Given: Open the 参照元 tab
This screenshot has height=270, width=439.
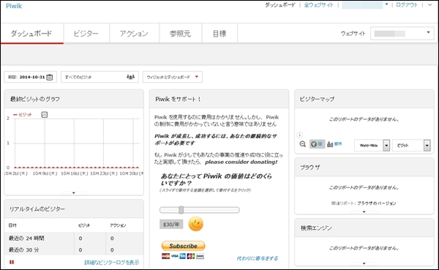Looking at the screenshot, I should point(180,34).
